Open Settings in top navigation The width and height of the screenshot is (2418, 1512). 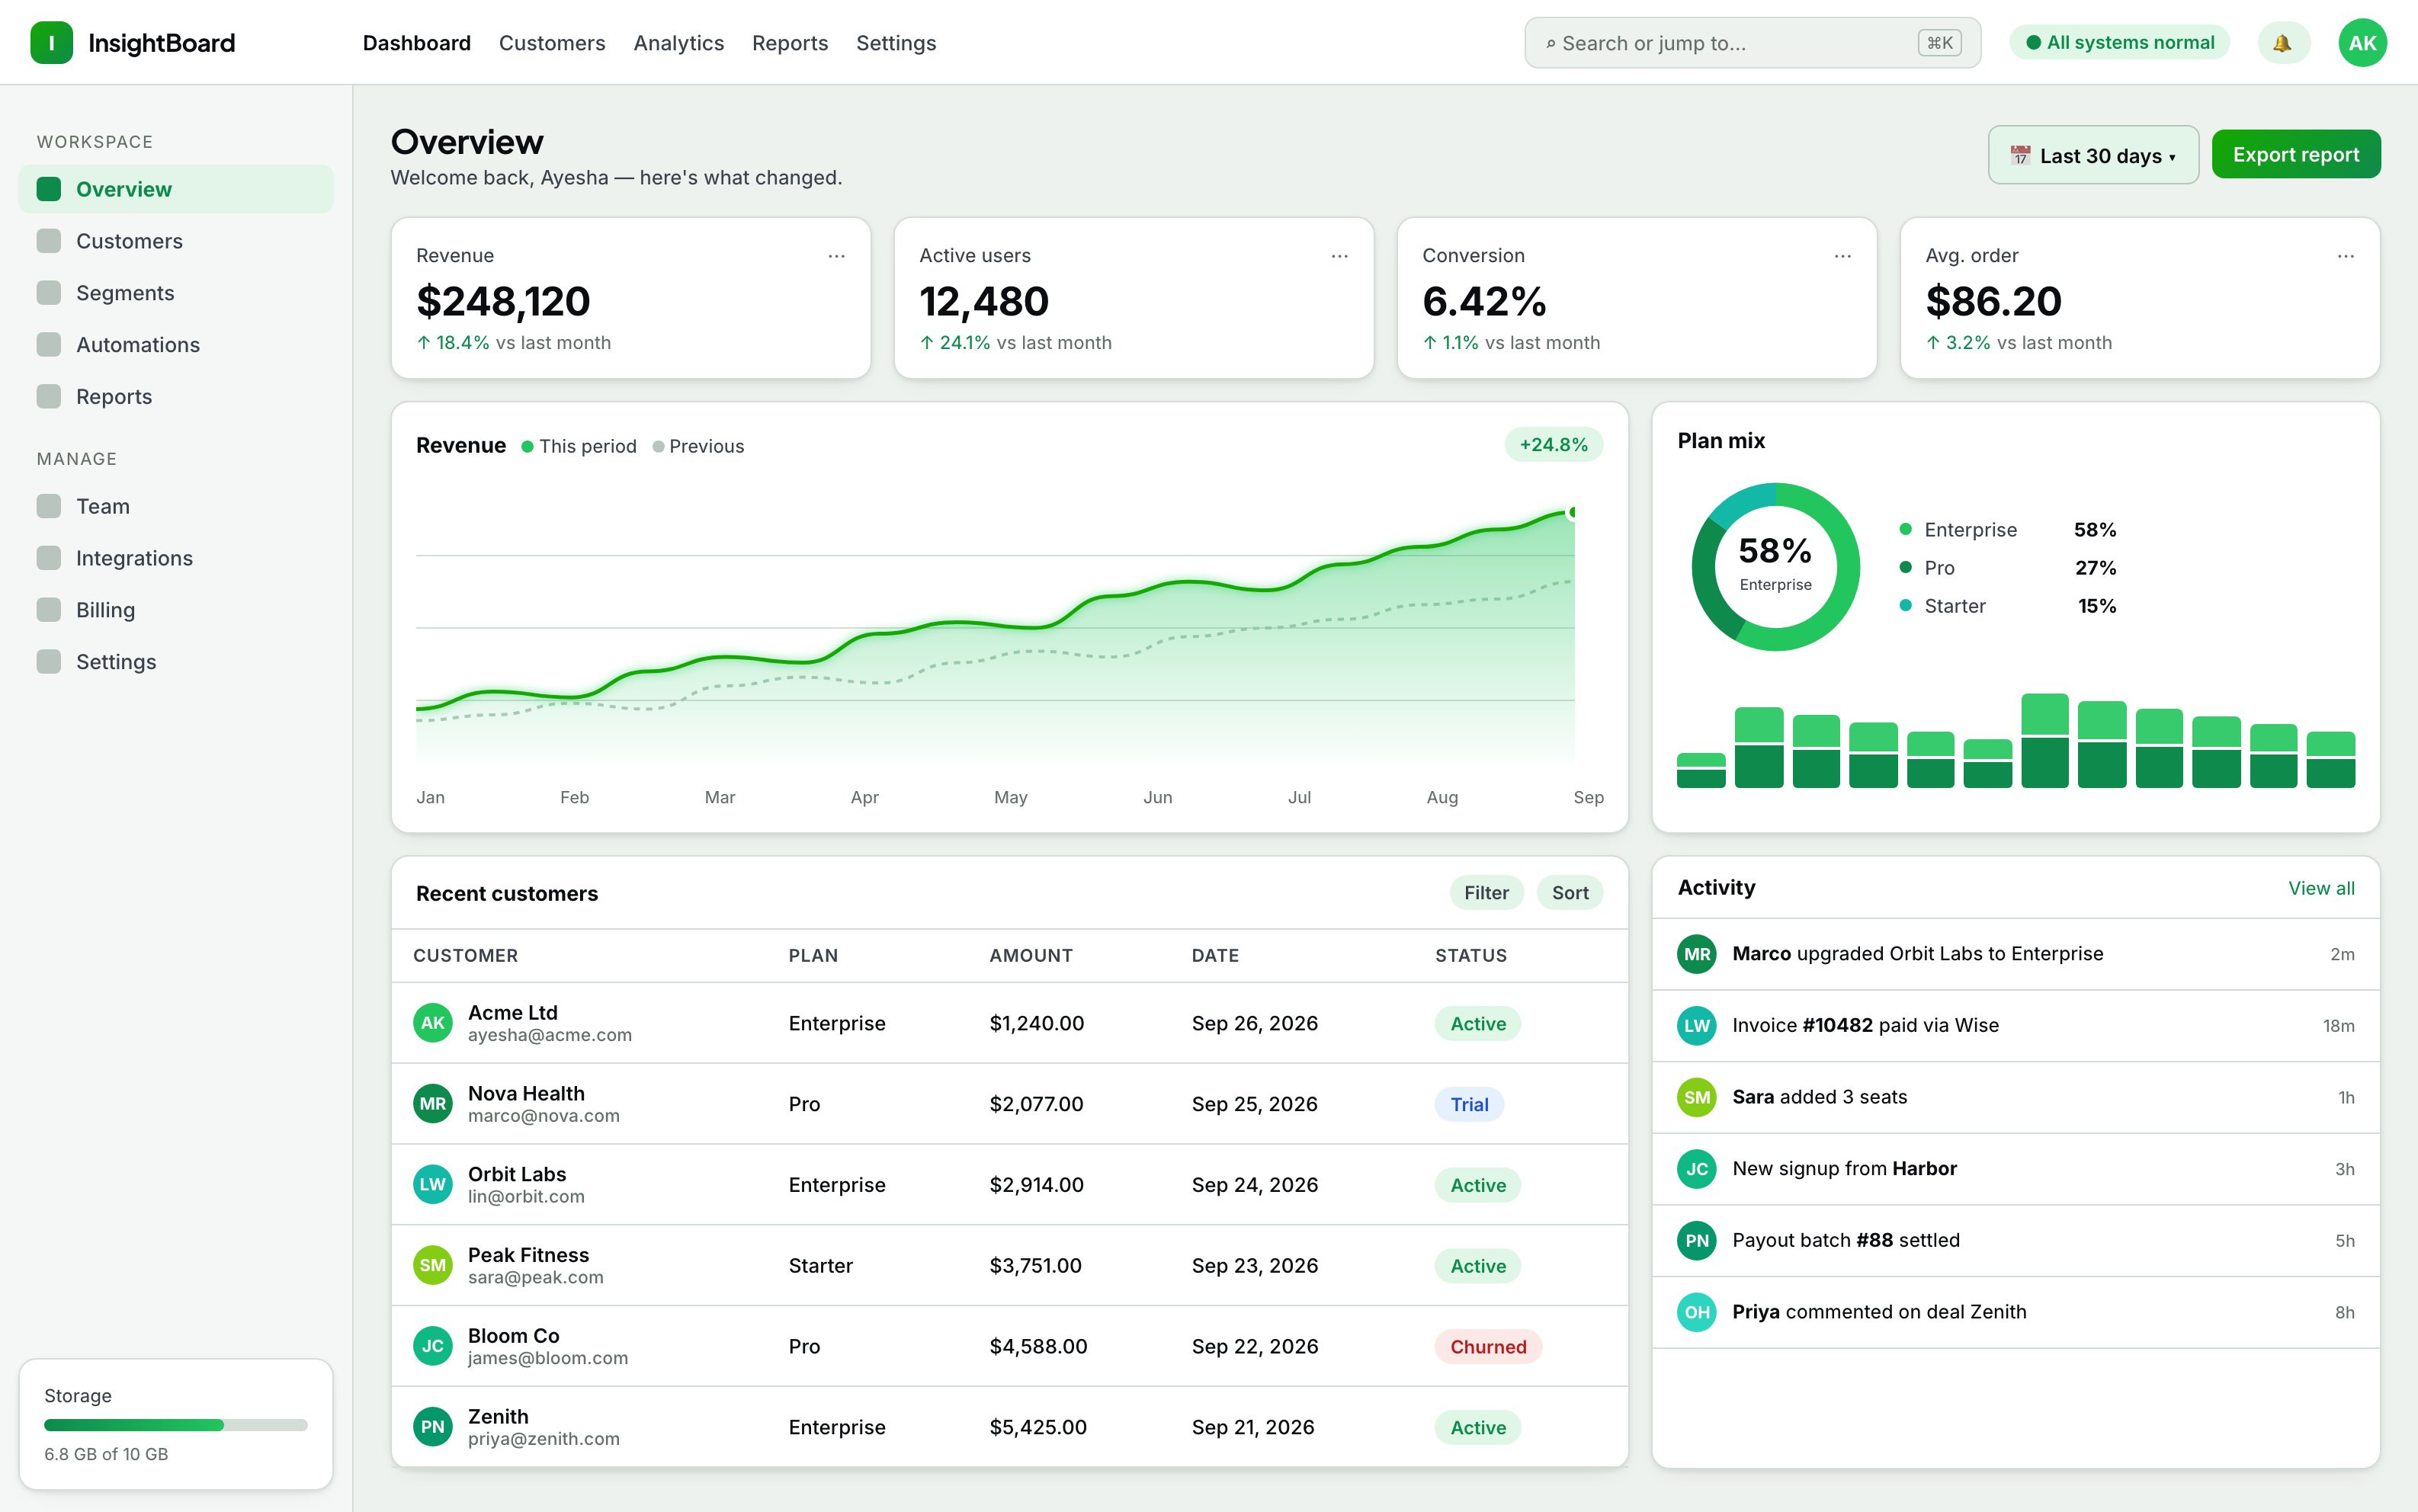(x=896, y=43)
